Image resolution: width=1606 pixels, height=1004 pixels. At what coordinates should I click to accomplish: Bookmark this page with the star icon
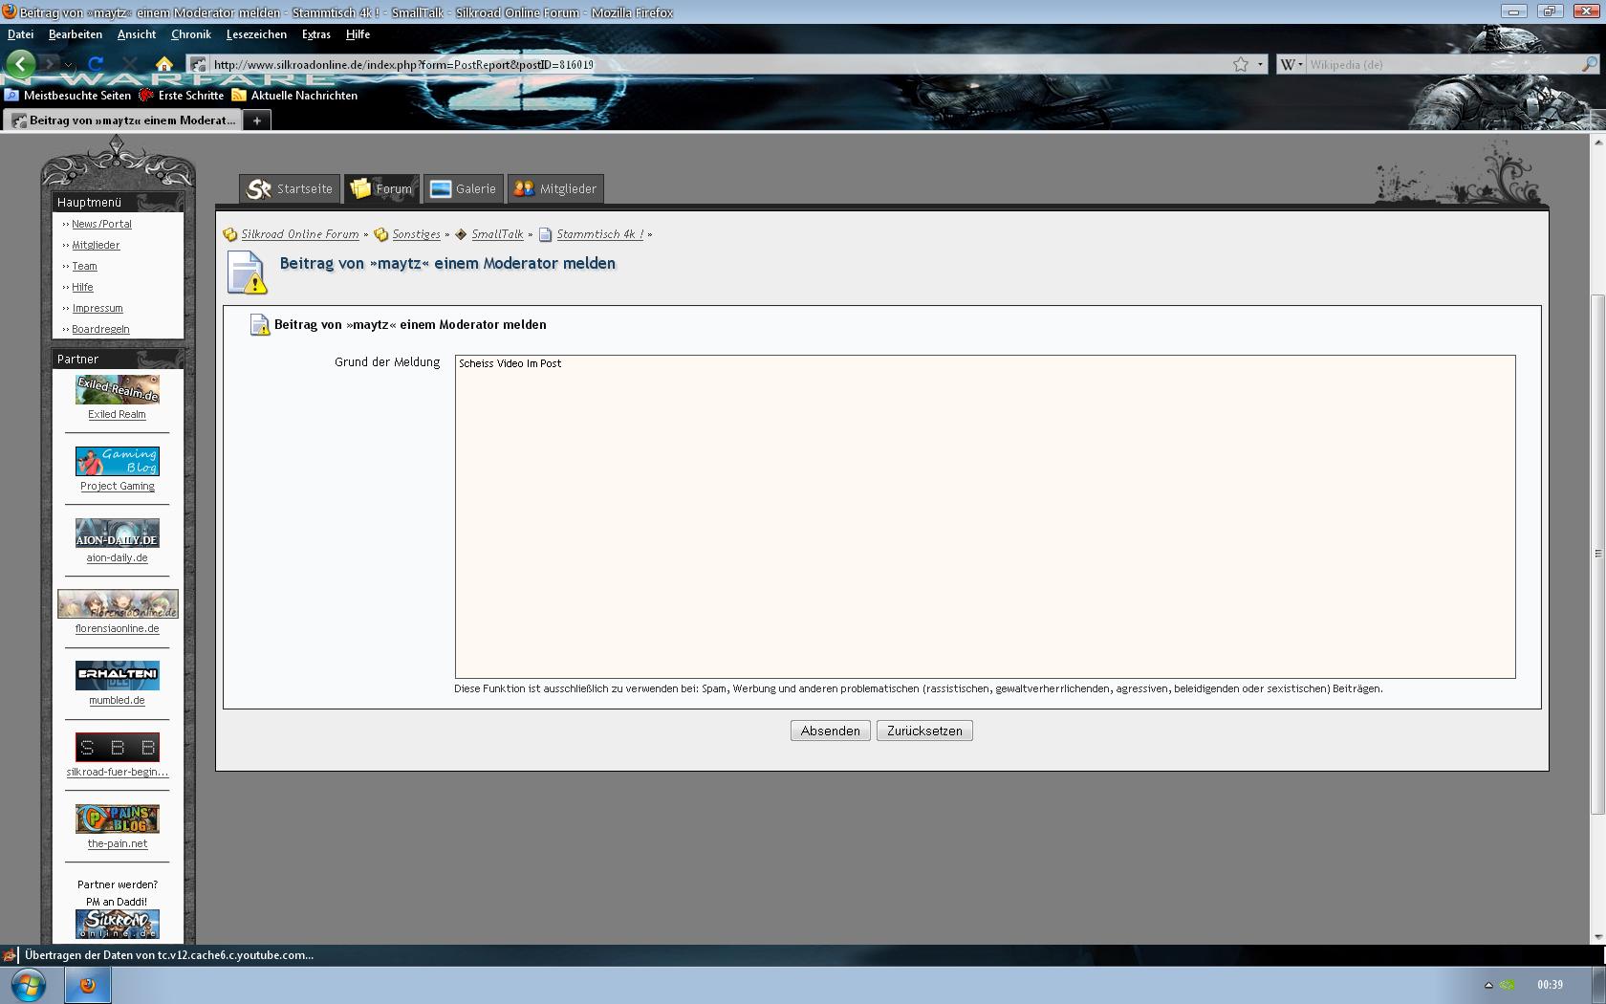(1241, 65)
